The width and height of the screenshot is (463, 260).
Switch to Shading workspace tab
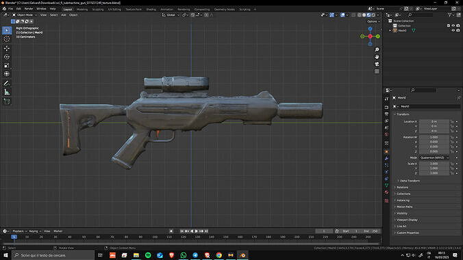pyautogui.click(x=151, y=10)
